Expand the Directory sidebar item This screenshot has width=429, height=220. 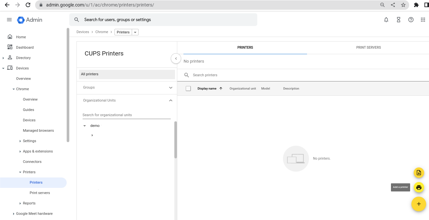(3, 58)
